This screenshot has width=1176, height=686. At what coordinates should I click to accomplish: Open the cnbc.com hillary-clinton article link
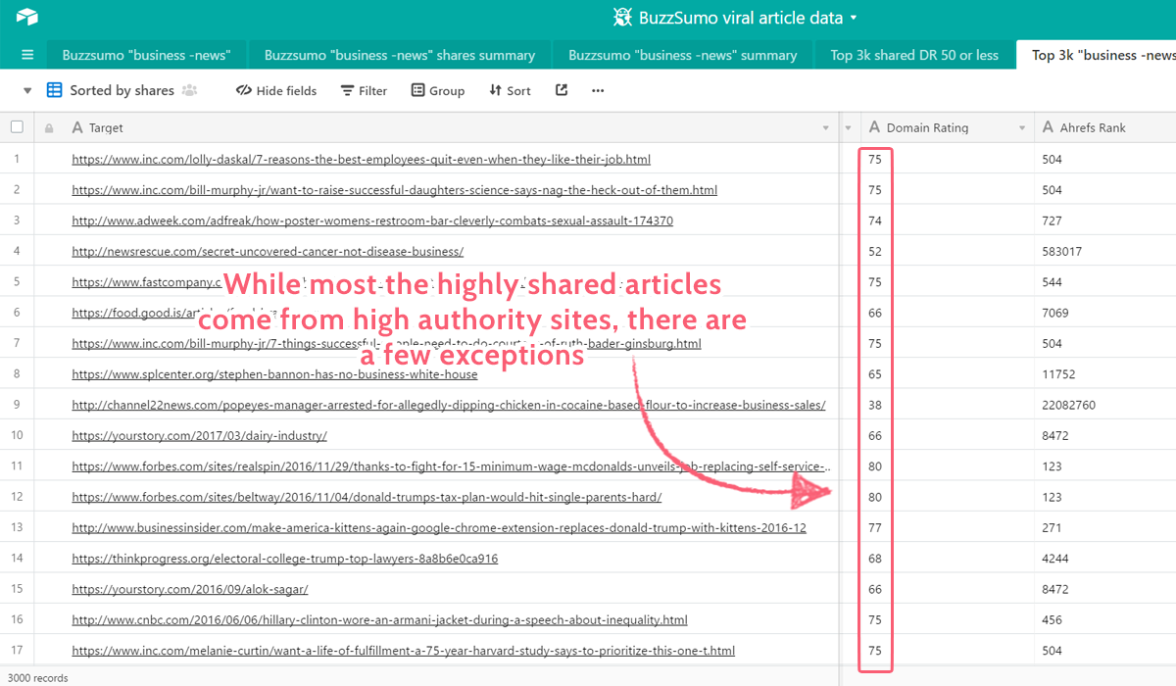click(379, 620)
